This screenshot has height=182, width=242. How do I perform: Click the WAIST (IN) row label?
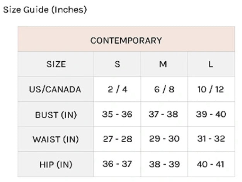pyautogui.click(x=56, y=139)
